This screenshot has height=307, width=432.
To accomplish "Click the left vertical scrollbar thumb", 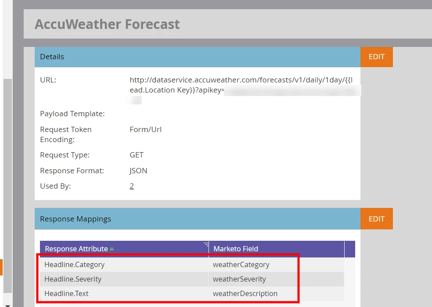I will 8,186.
